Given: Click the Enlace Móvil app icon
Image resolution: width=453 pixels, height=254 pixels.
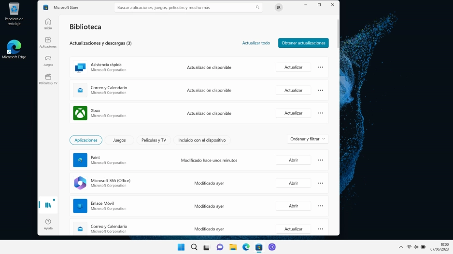Looking at the screenshot, I should [80, 206].
